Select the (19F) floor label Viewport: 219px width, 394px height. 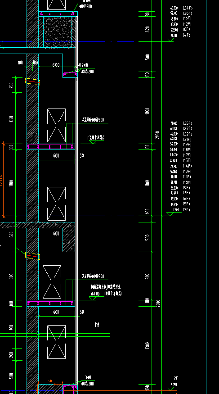point(187,145)
